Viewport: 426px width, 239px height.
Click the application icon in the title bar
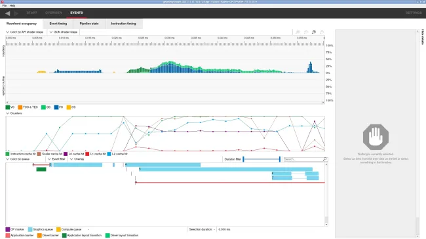point(2,1)
